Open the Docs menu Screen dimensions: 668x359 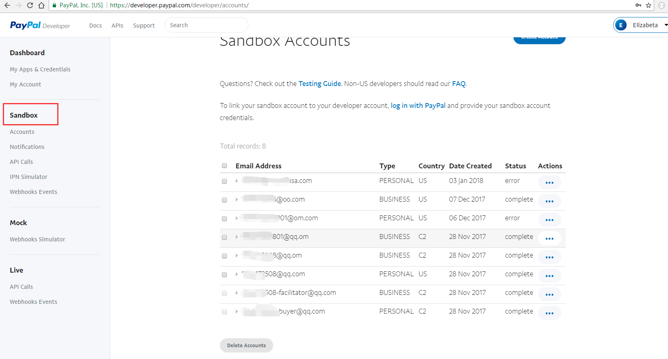coord(95,26)
